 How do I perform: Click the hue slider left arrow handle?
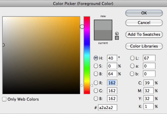(82, 85)
